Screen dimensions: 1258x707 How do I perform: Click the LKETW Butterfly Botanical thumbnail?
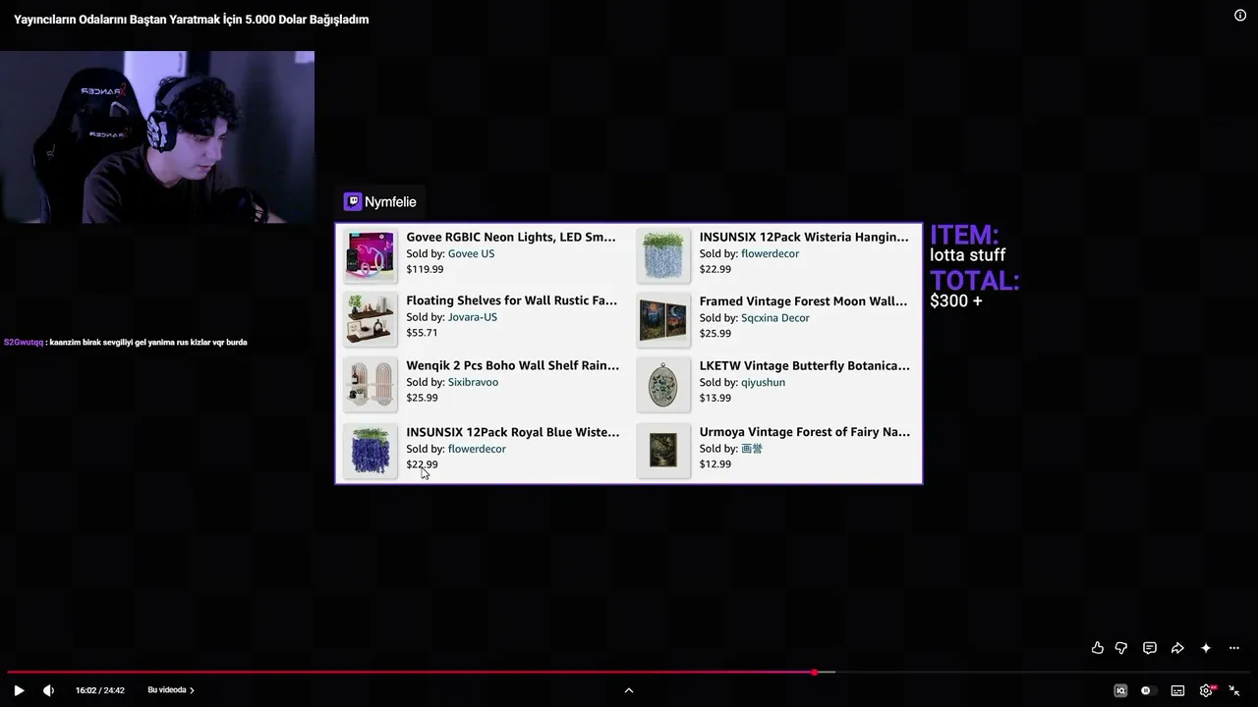click(x=663, y=384)
